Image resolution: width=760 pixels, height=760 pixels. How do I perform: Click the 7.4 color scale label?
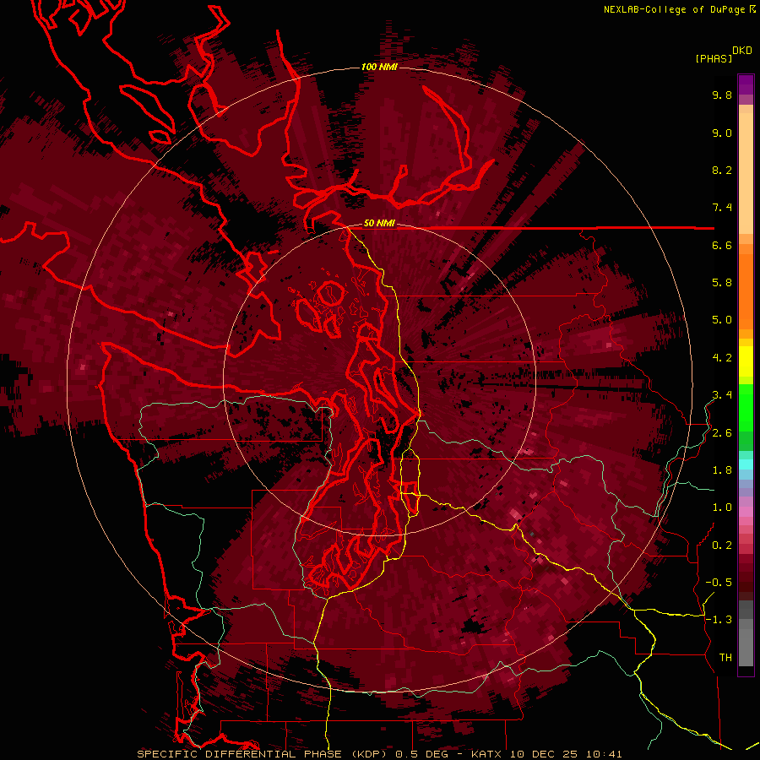click(x=722, y=208)
